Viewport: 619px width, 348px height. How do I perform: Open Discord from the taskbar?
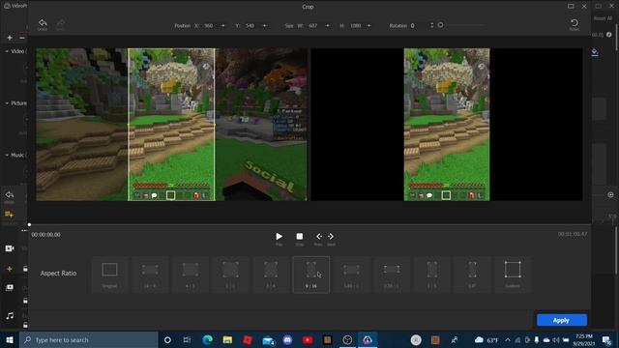click(288, 339)
